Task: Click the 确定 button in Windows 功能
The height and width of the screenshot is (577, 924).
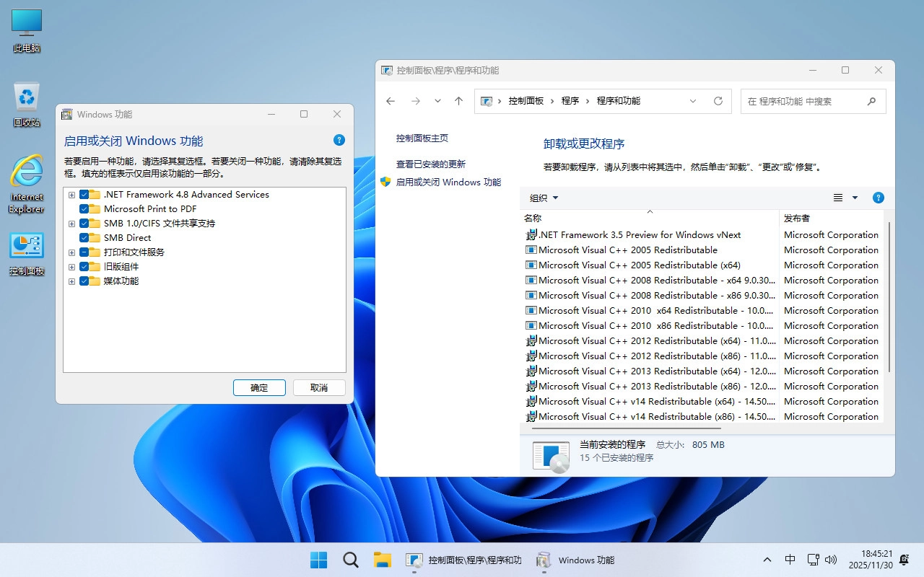Action: tap(259, 387)
